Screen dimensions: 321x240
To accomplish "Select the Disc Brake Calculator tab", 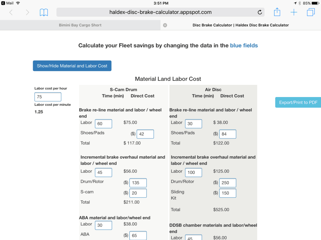I will click(x=240, y=25).
